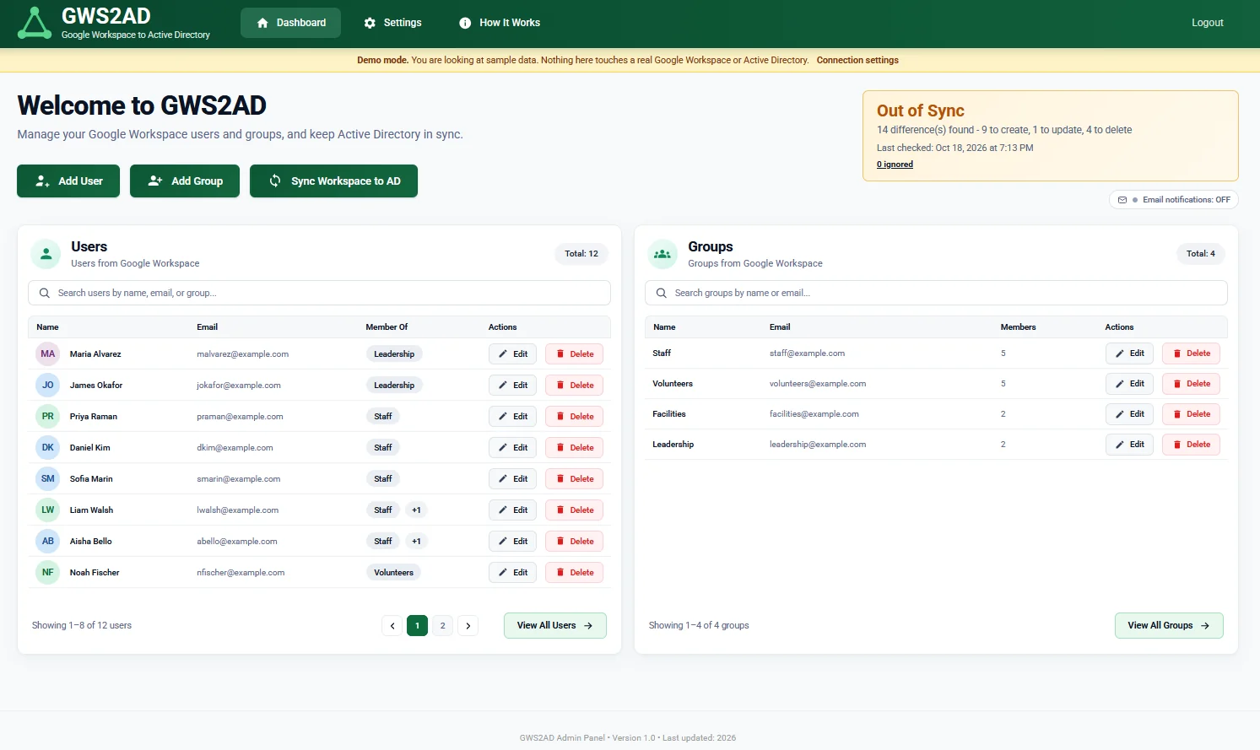This screenshot has height=750, width=1260.
Task: Edit user Liam Walsh
Action: (x=512, y=510)
